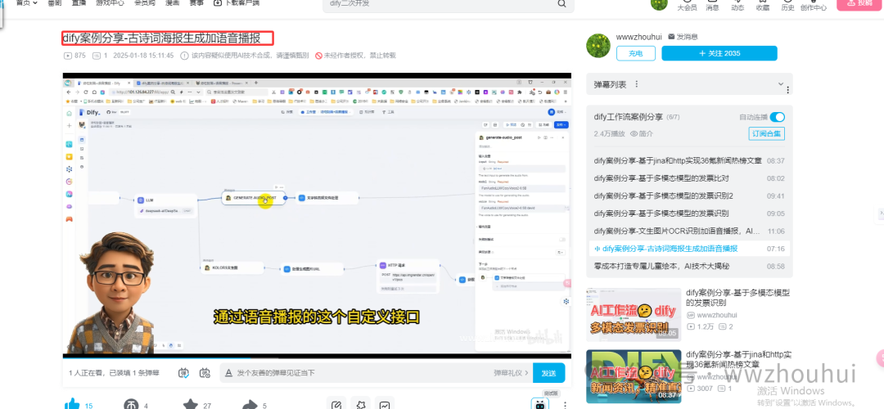
Task: Click the blue send danmaku button
Action: click(x=548, y=373)
